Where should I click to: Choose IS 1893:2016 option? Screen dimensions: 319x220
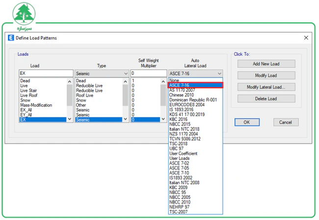[x=195, y=109]
